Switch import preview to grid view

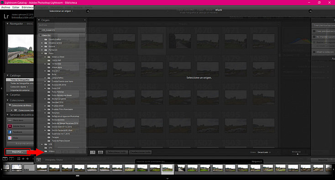(93, 152)
